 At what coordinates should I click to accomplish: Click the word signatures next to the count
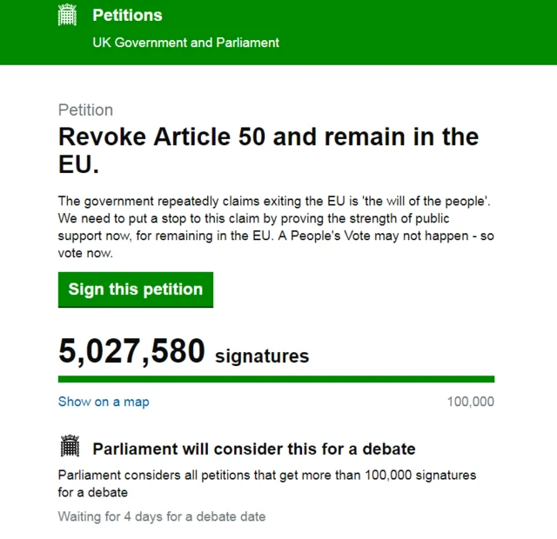[x=262, y=356]
